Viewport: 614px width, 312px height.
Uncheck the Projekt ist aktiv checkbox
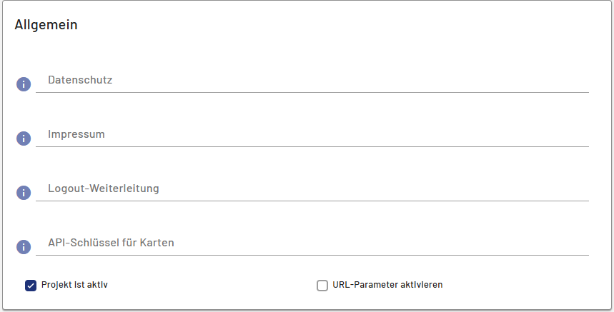pos(31,286)
